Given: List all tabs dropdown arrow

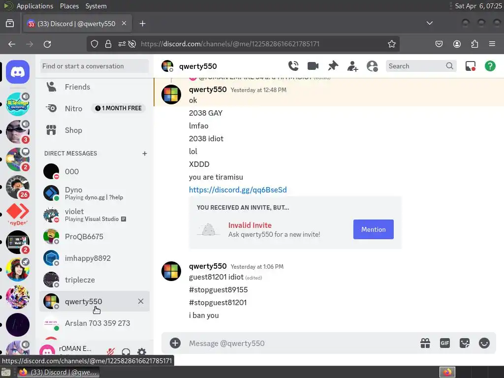Looking at the screenshot, I should coord(429,23).
